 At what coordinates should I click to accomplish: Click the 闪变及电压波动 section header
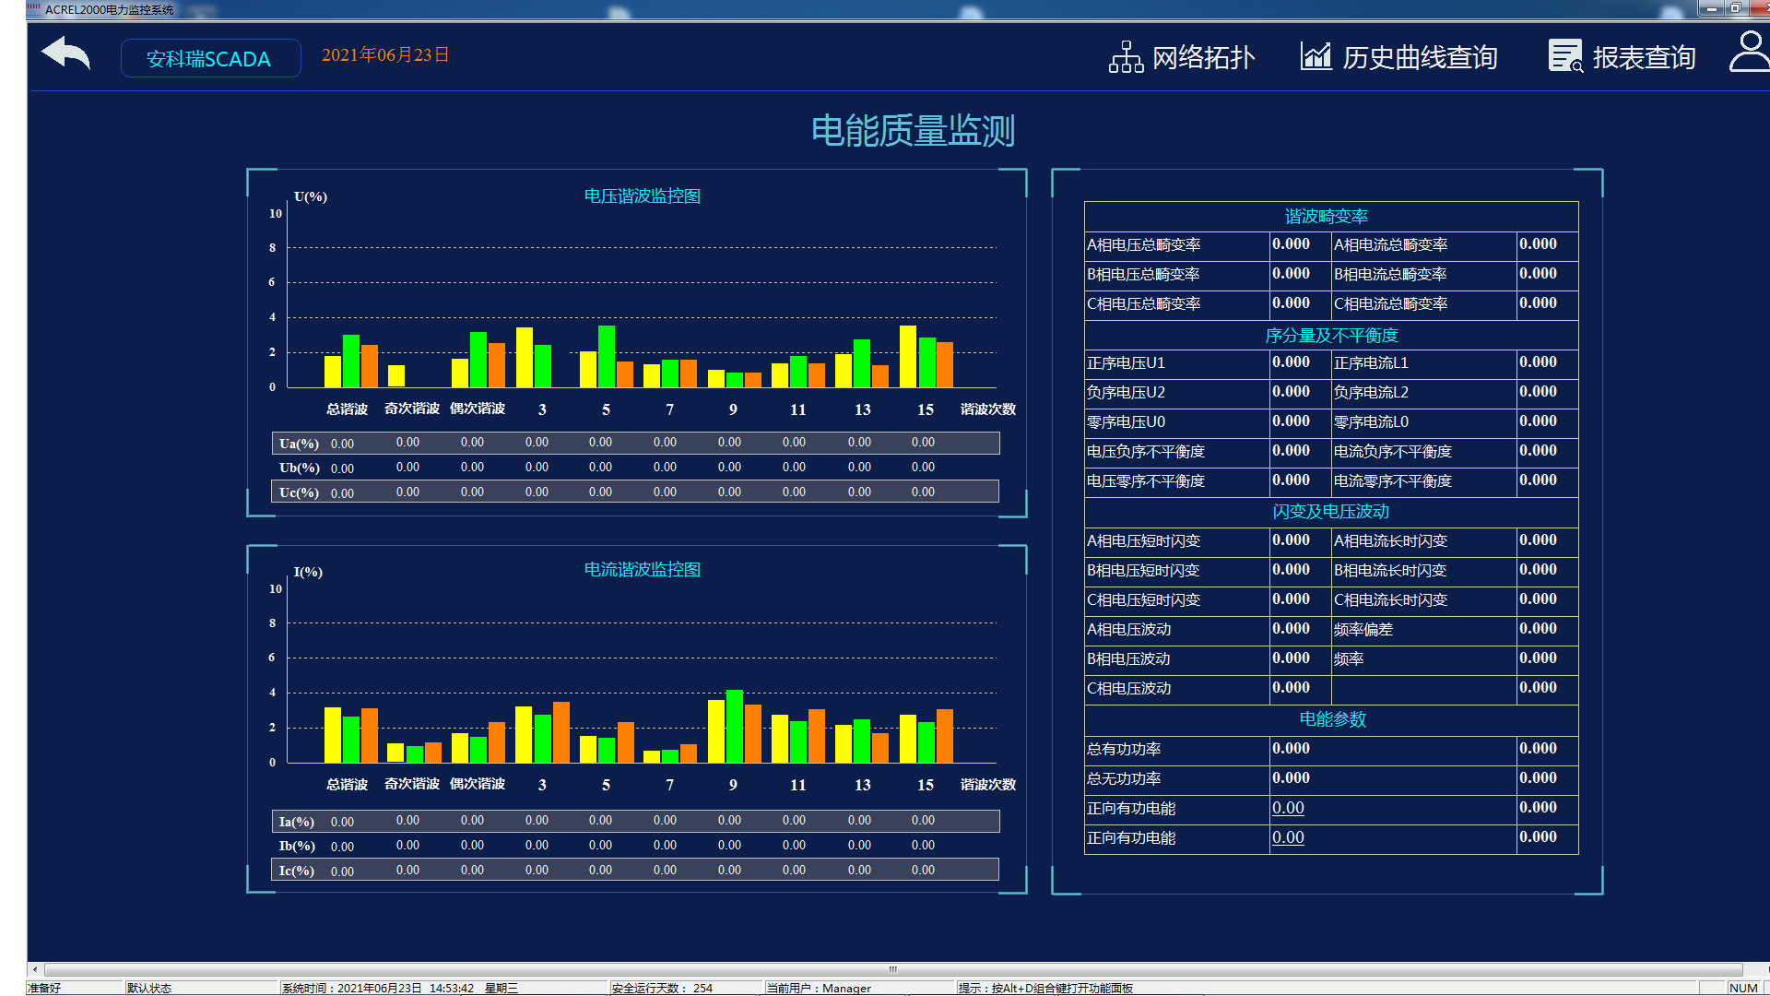[1331, 512]
